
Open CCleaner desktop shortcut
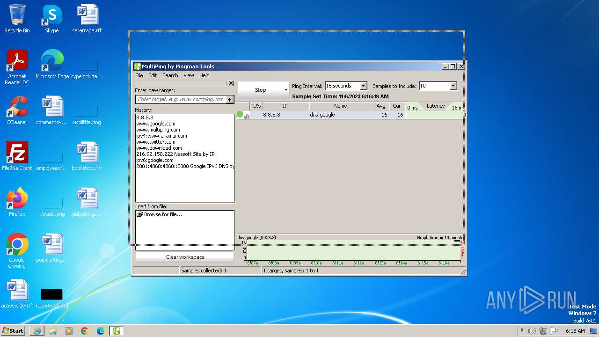[x=17, y=110]
